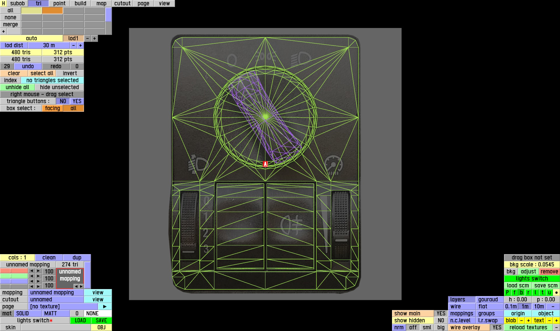Click the dot view mode button
This screenshot has height=331, width=560.
pos(556,293)
